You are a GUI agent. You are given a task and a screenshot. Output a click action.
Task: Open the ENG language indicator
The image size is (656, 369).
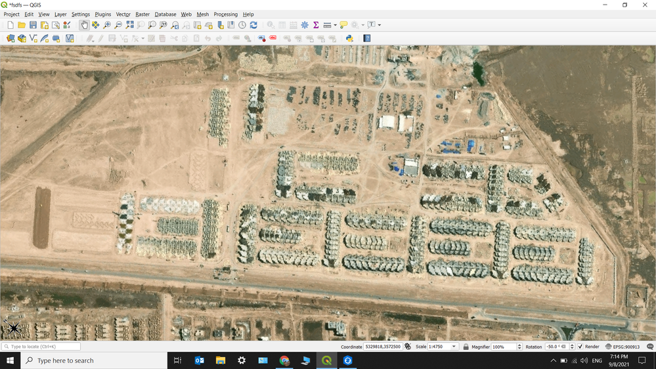(597, 360)
